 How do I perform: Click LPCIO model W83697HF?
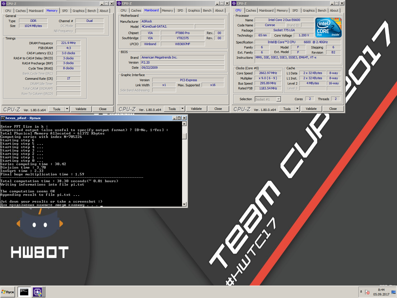(183, 44)
